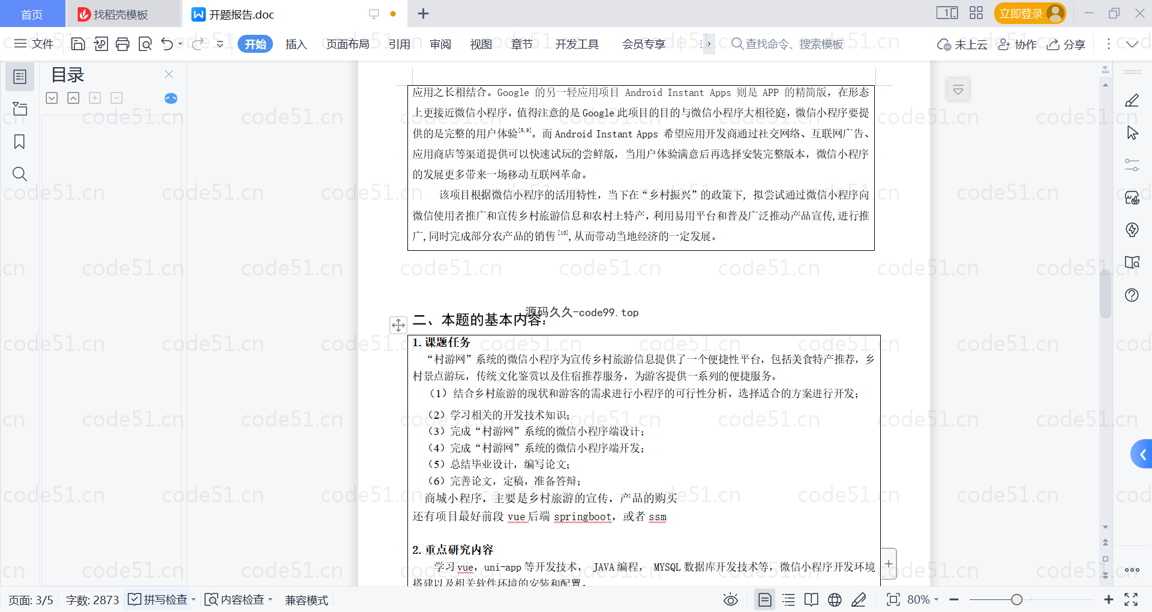Click the 分享 share button
The height and width of the screenshot is (612, 1152).
[x=1066, y=44]
